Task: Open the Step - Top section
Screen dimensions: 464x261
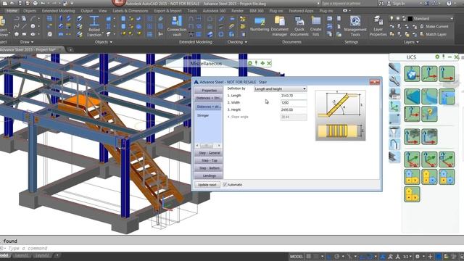Action: (x=209, y=160)
